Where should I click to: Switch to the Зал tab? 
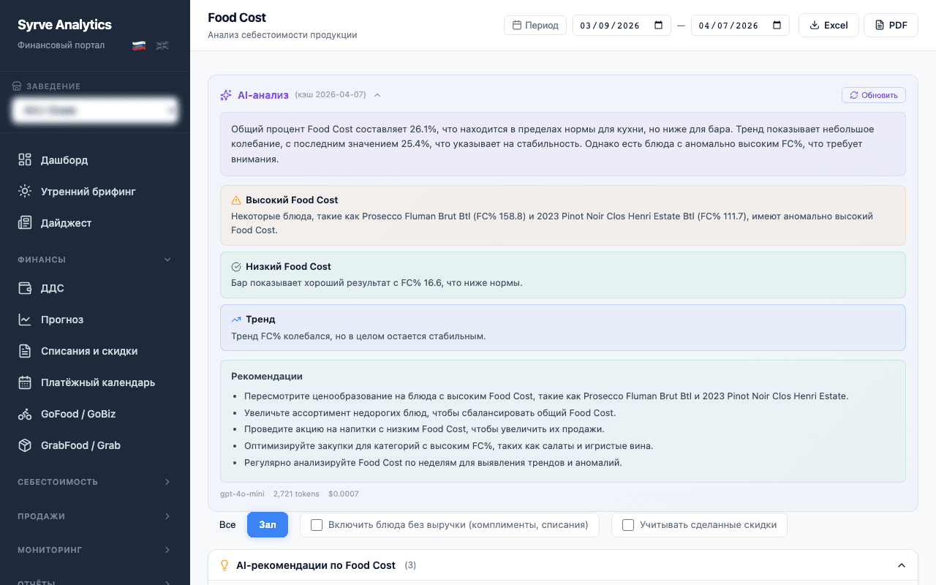pyautogui.click(x=267, y=524)
